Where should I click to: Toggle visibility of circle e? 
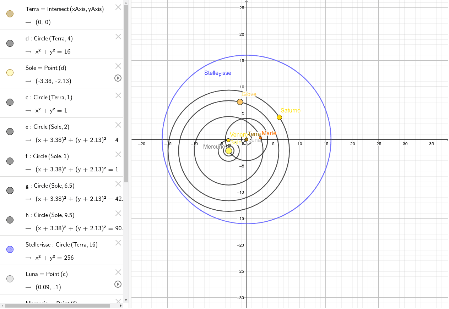pos(10,132)
